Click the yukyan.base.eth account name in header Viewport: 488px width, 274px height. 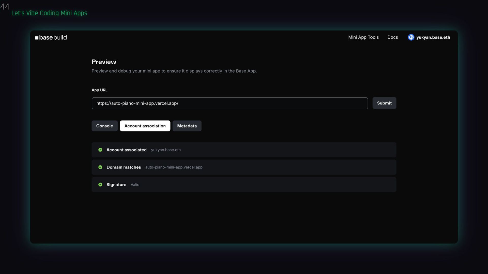433,37
